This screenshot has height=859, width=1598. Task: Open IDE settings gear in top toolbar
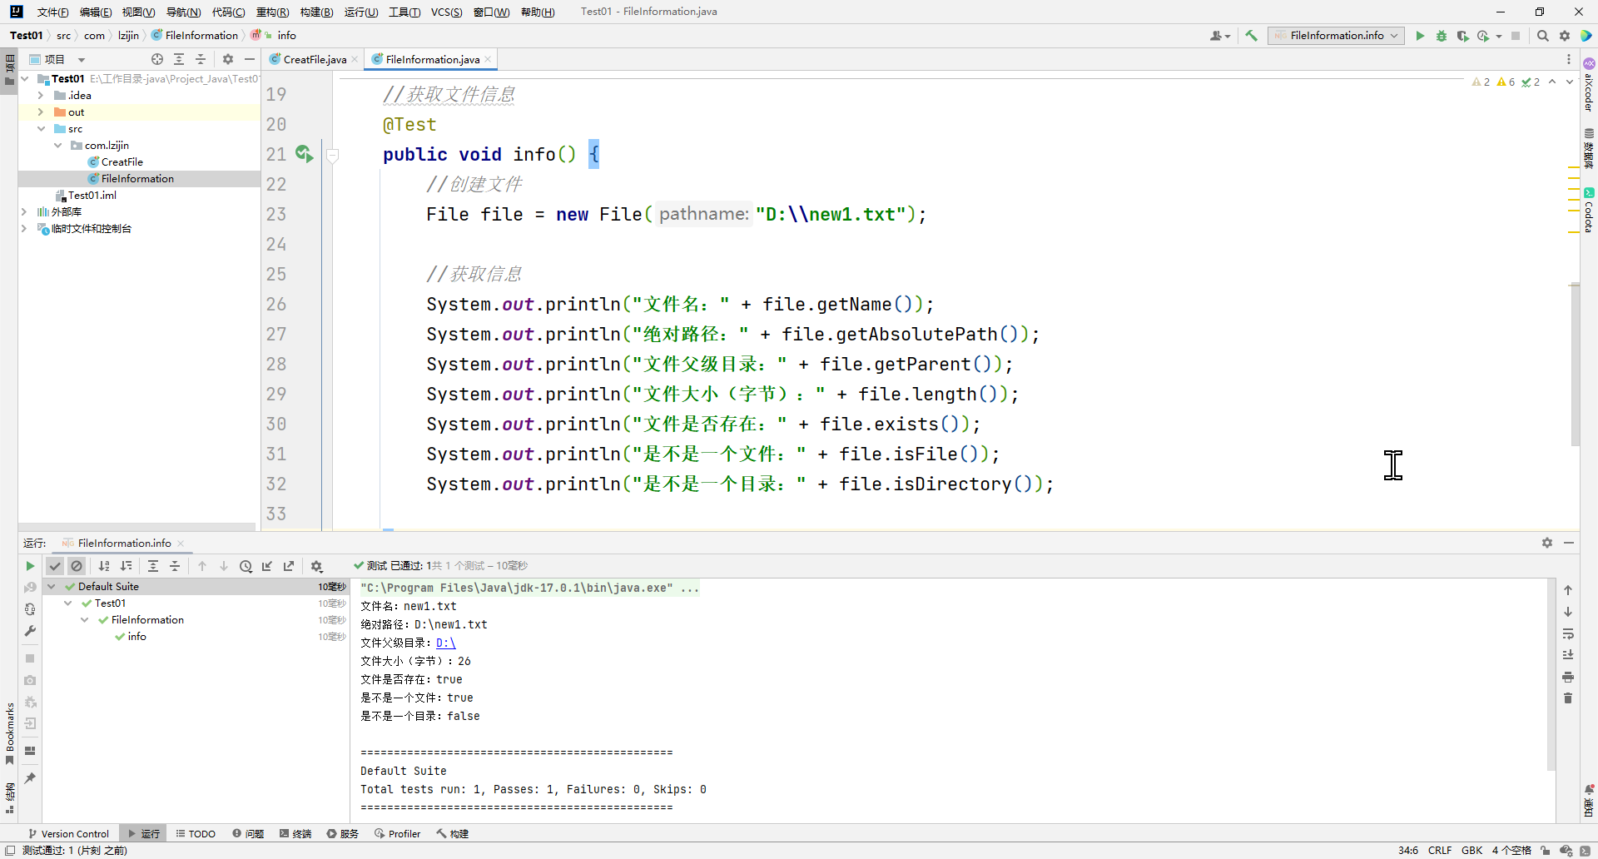coord(1565,36)
